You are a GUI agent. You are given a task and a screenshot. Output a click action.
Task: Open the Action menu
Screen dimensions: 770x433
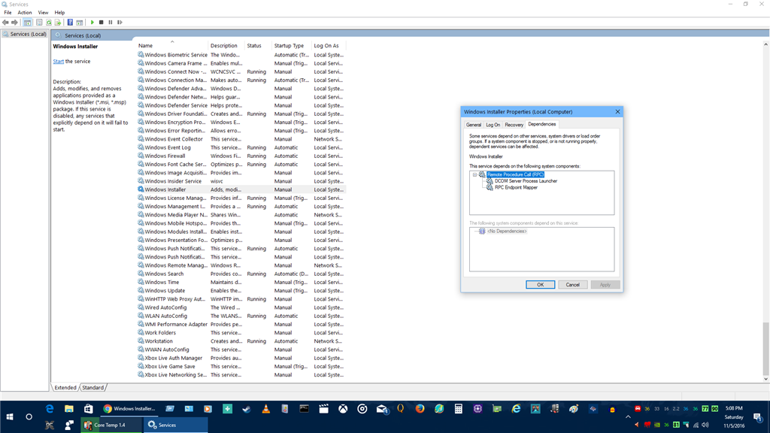(x=25, y=12)
